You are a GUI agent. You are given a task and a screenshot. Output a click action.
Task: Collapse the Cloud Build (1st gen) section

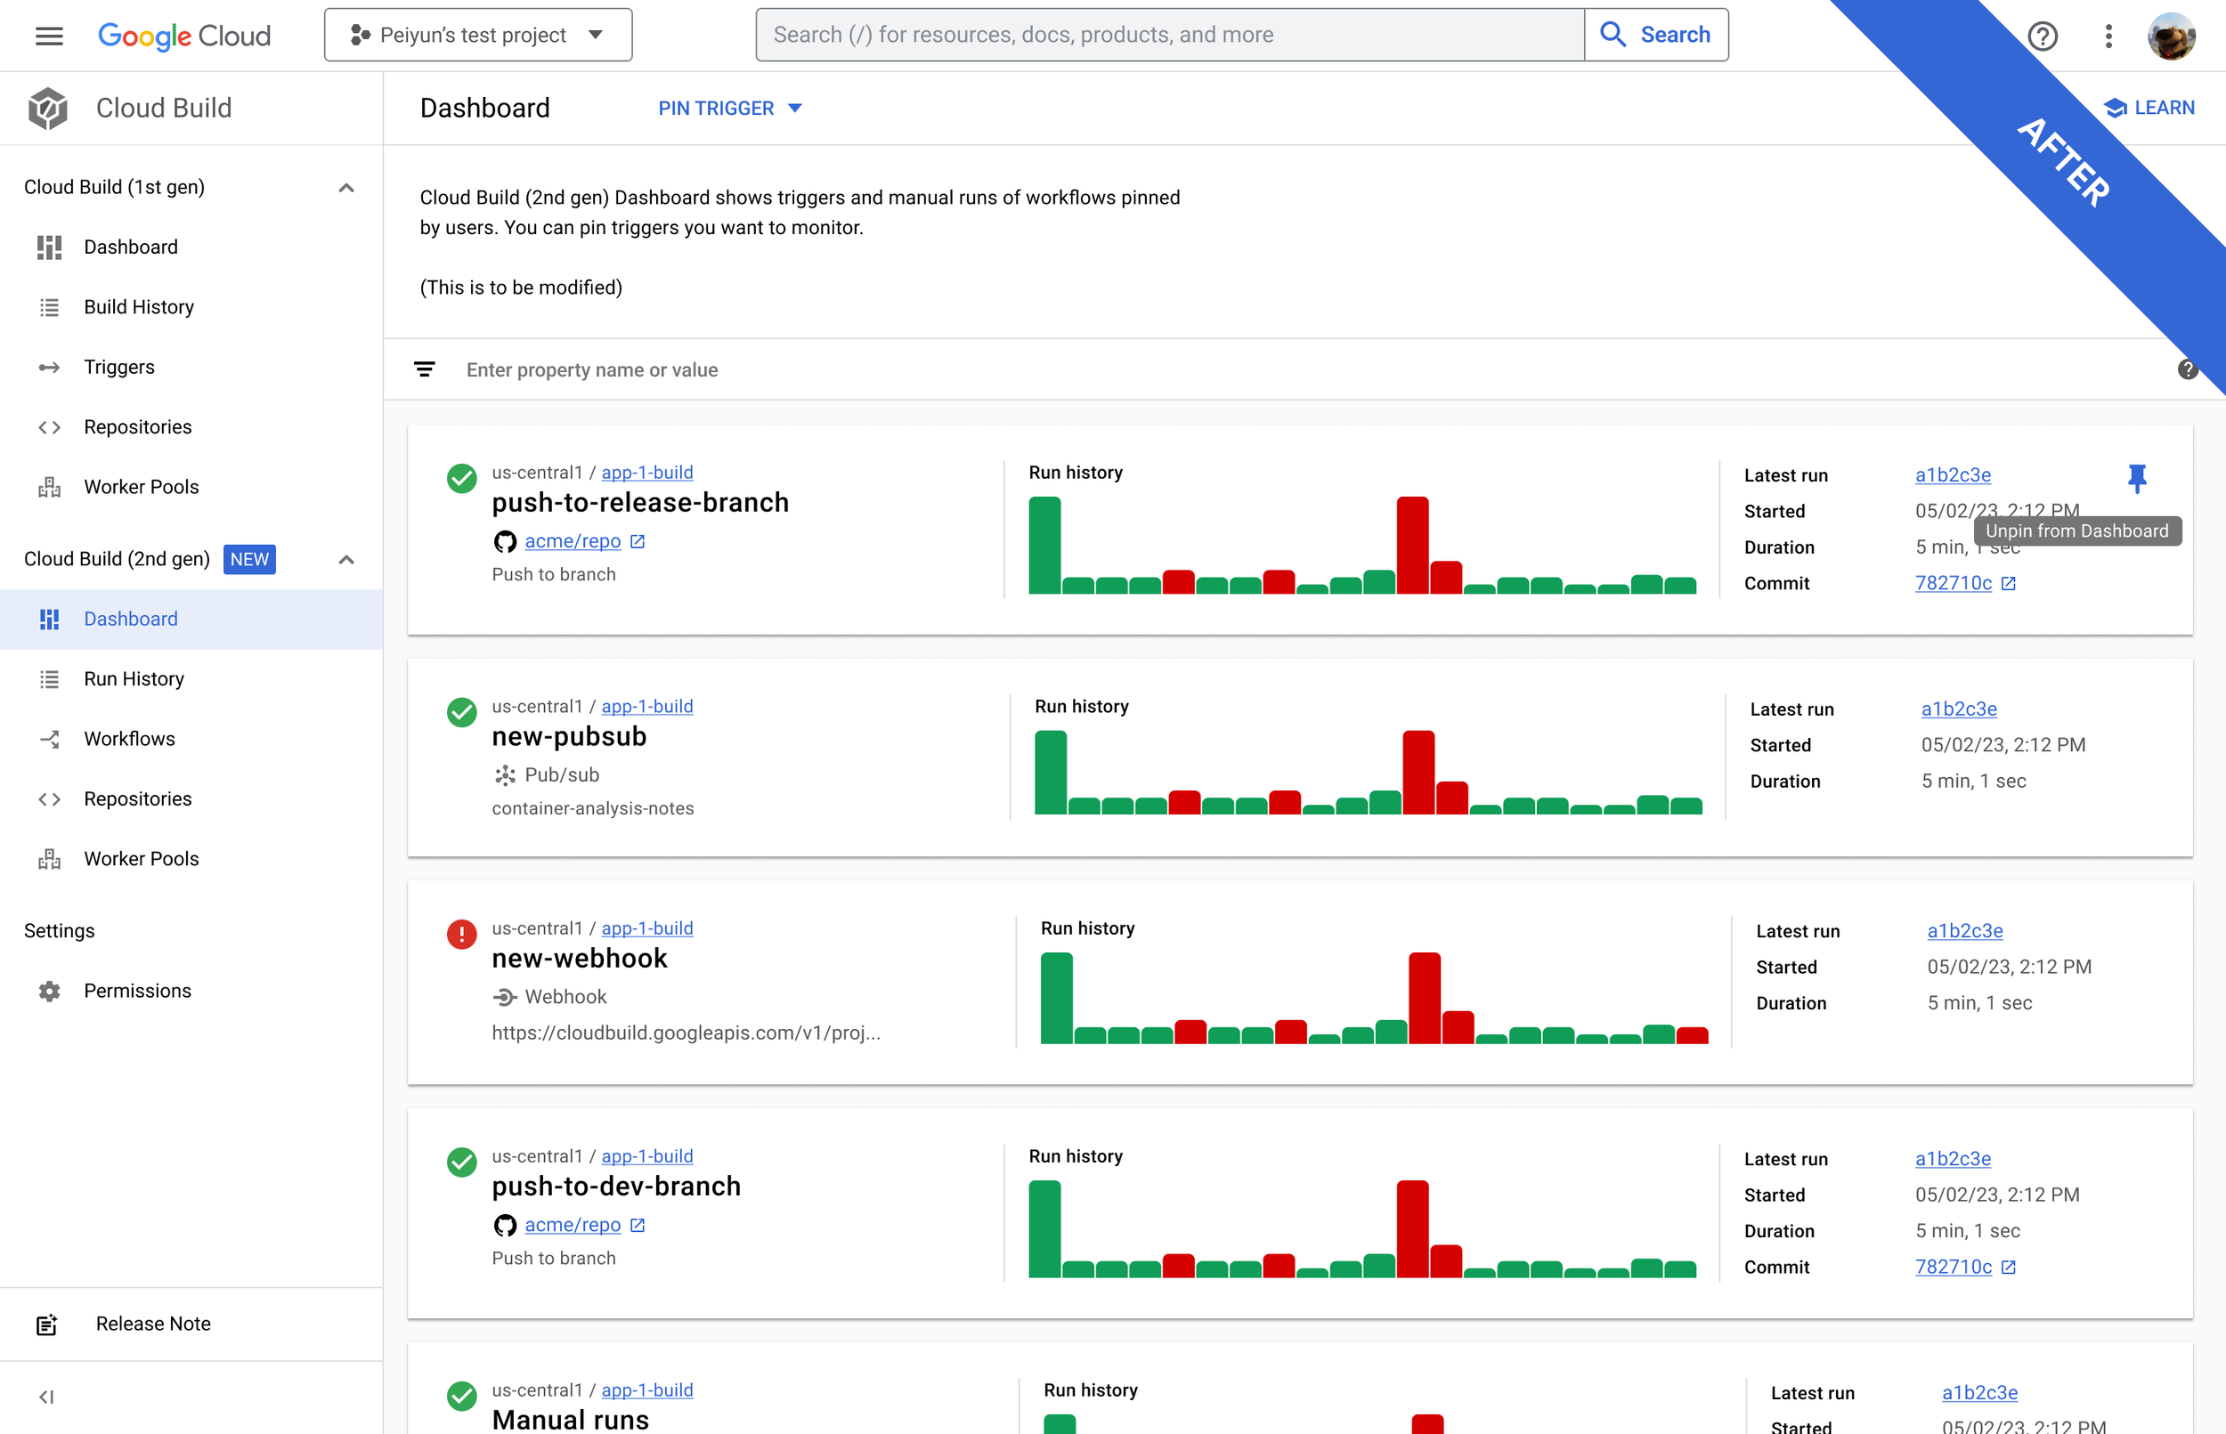pyautogui.click(x=346, y=187)
